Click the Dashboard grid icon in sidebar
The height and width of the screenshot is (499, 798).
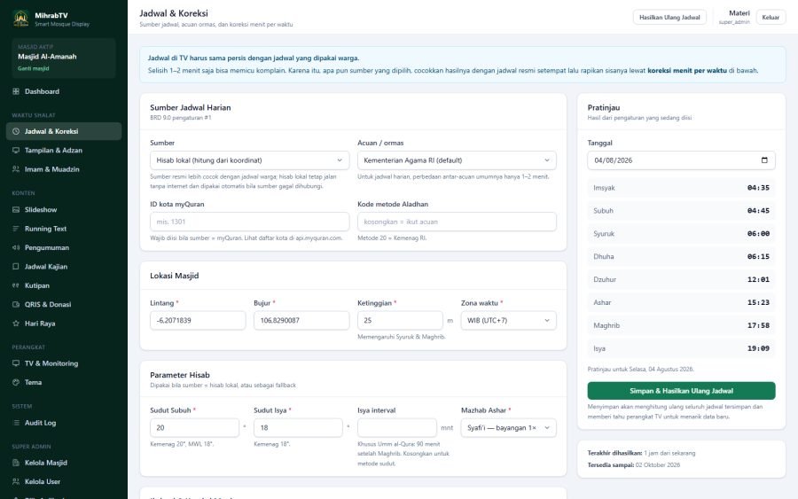(x=16, y=91)
